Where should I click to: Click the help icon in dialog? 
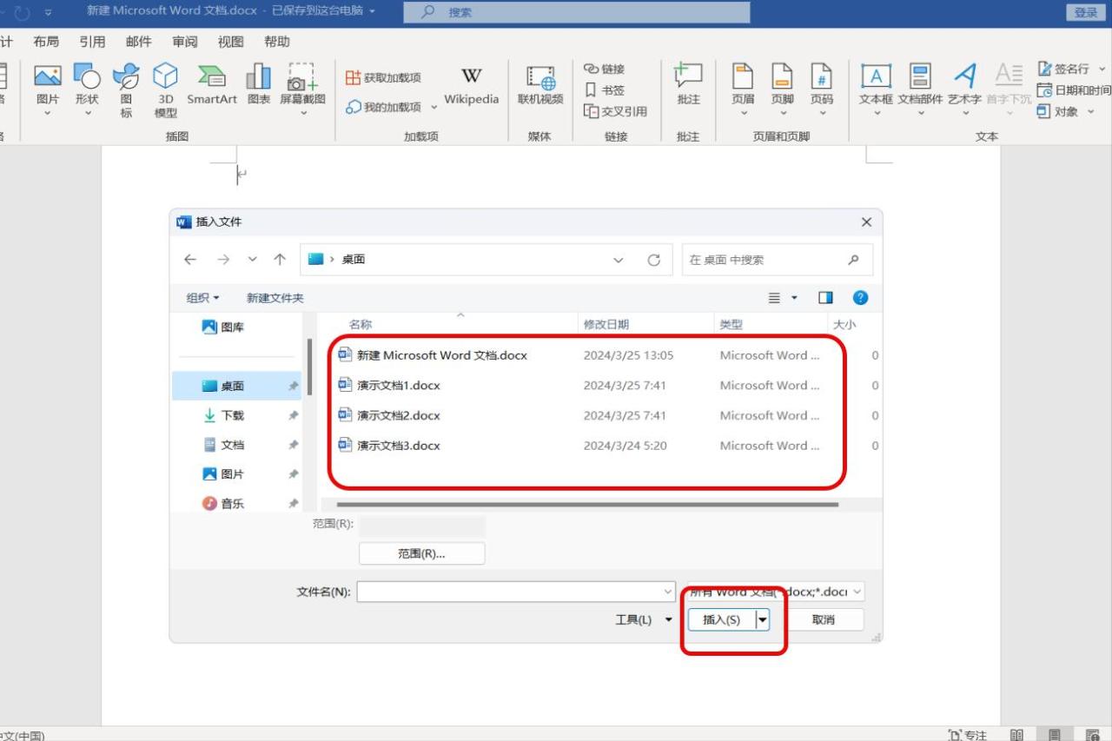coord(860,298)
